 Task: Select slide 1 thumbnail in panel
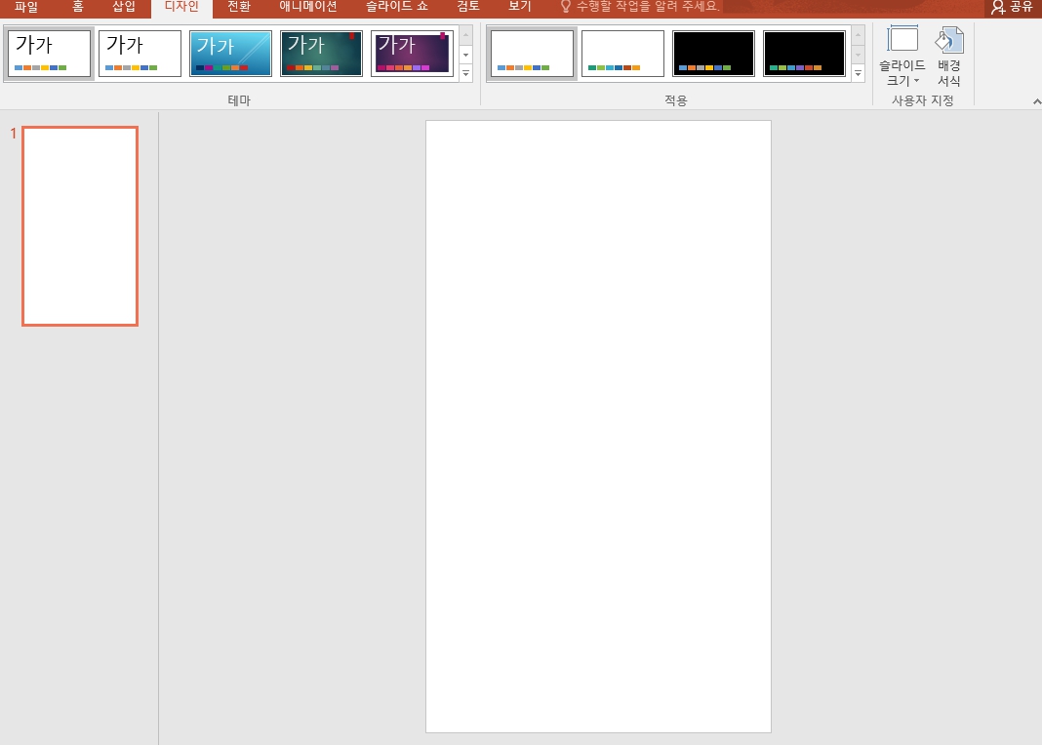(80, 226)
